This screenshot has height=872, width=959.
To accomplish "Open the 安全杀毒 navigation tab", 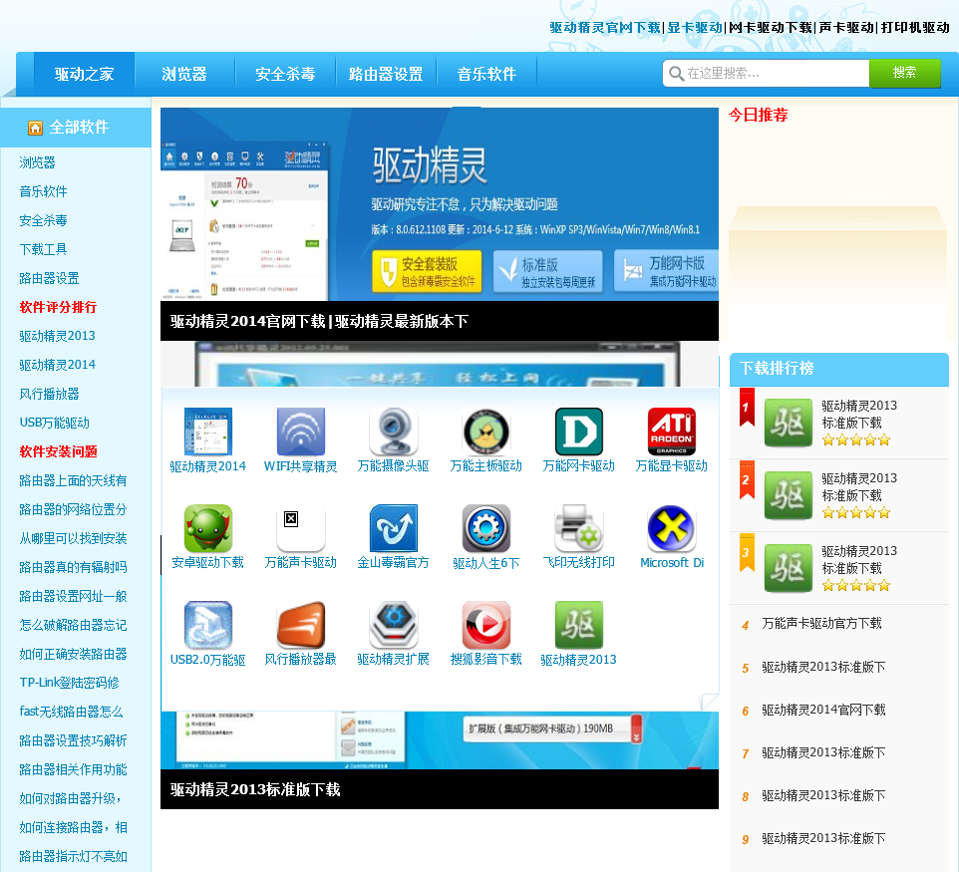I will tap(285, 74).
